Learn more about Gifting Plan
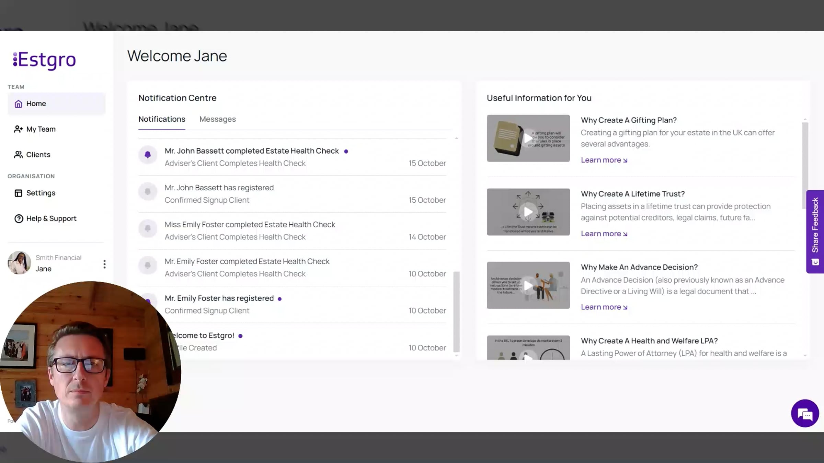Image resolution: width=824 pixels, height=463 pixels. coord(604,160)
